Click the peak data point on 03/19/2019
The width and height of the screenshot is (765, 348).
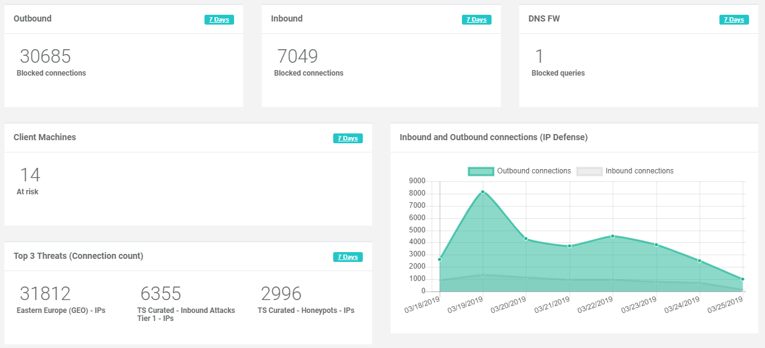[483, 192]
